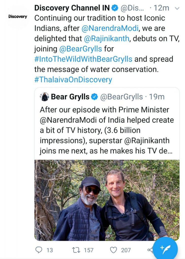Open Bear Grylls small profile picture
The height and width of the screenshot is (259, 185).
45,97
